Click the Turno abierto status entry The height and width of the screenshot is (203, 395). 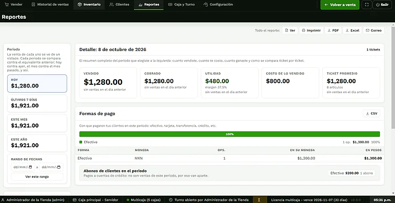click(x=209, y=200)
